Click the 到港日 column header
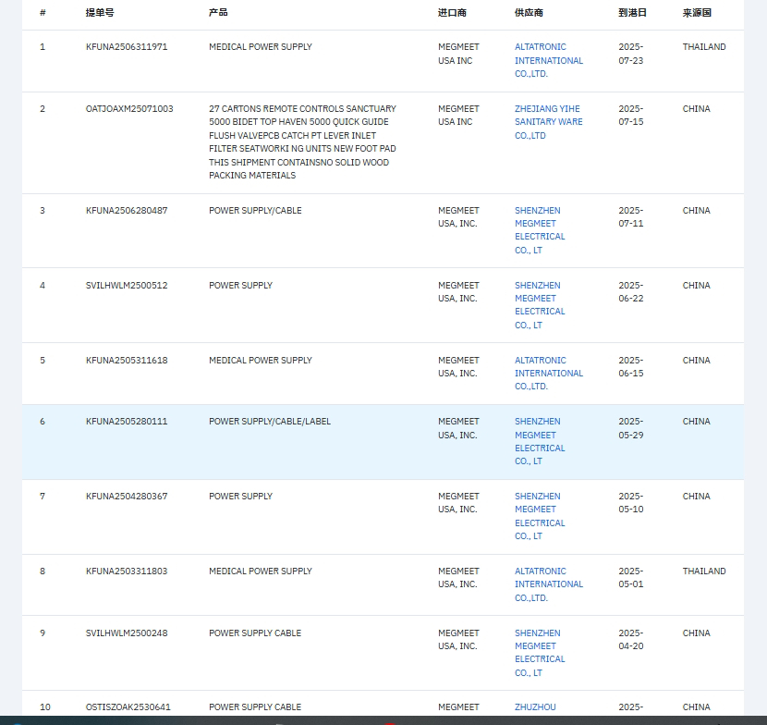This screenshot has height=725, width=767. [632, 13]
